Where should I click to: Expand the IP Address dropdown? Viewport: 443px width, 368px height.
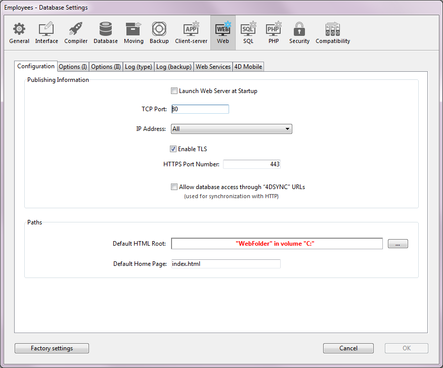287,129
